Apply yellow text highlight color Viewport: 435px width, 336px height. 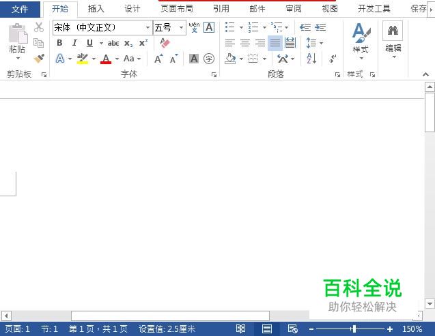83,59
